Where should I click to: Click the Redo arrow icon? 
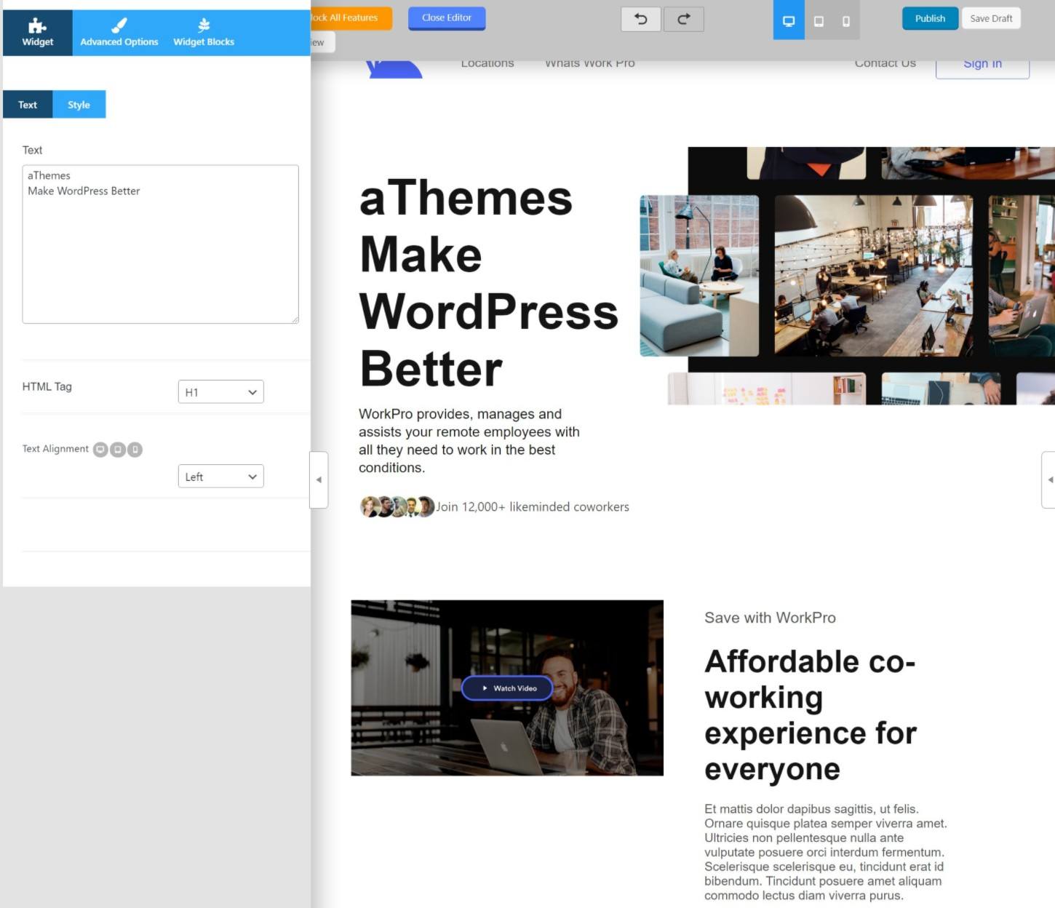point(682,19)
